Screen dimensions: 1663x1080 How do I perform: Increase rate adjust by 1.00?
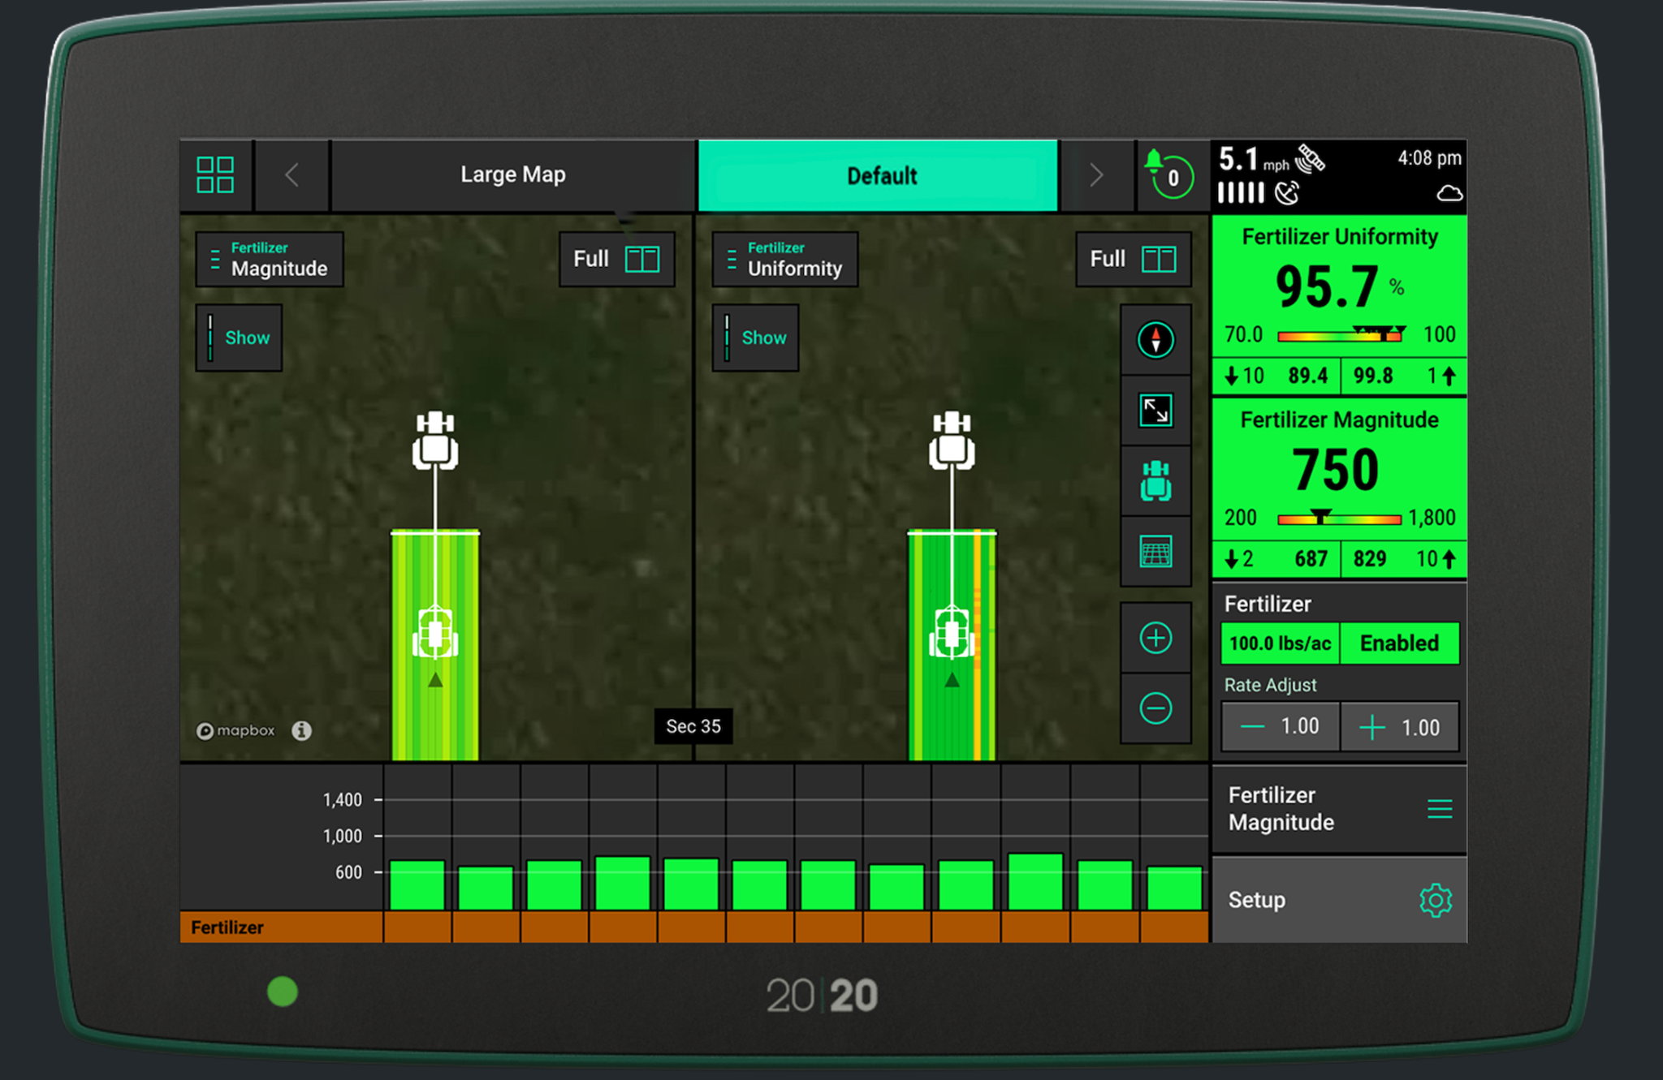pyautogui.click(x=1400, y=727)
